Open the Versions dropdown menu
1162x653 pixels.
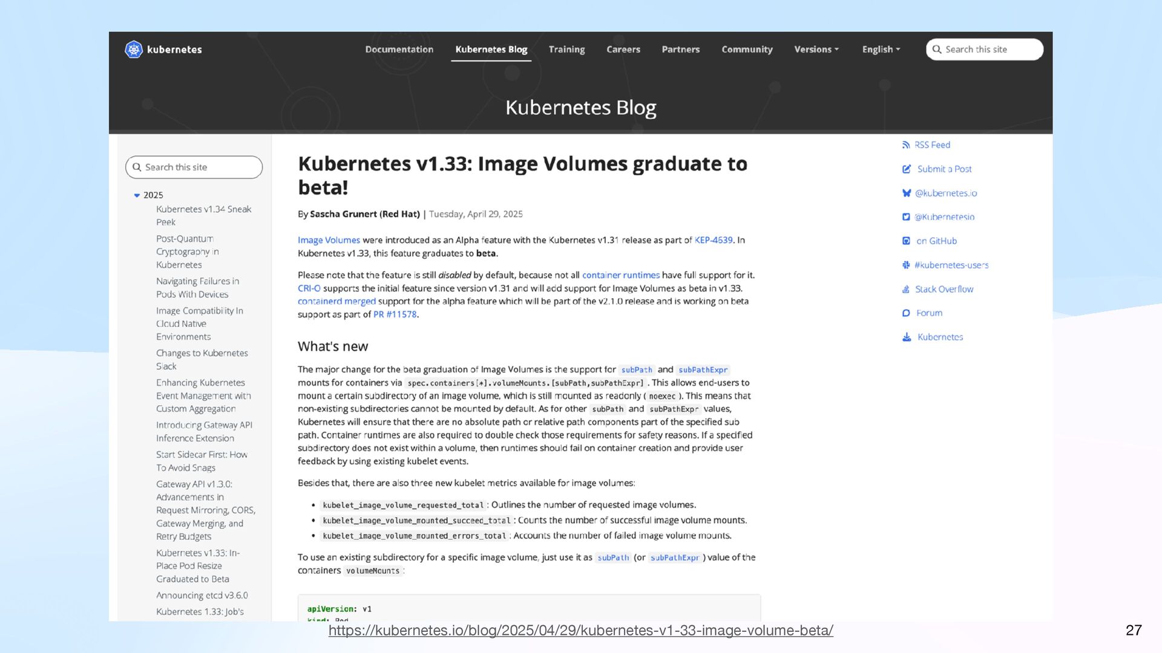point(816,50)
